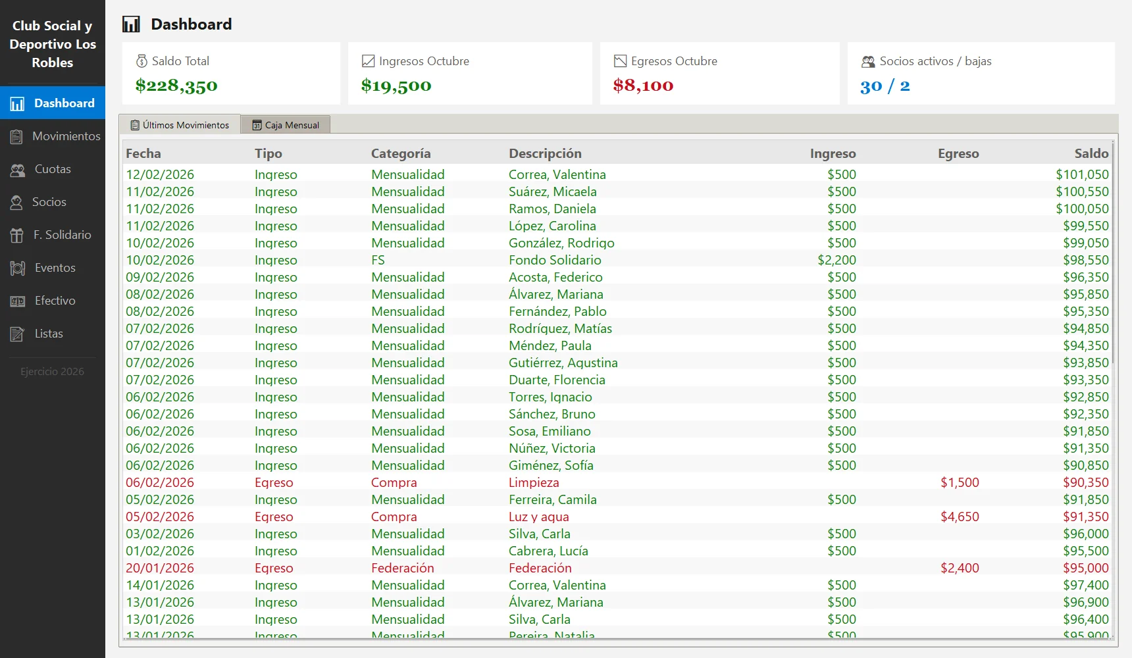
Task: Click the Efectivo cash icon
Action: [x=18, y=301]
